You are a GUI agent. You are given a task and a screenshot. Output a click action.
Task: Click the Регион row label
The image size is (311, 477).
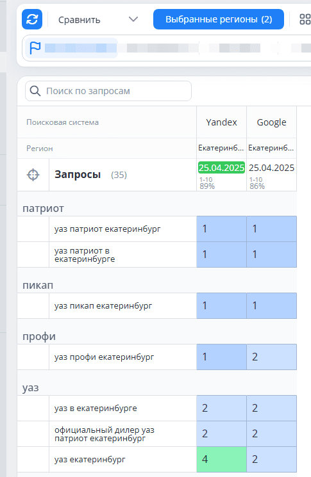pos(40,149)
